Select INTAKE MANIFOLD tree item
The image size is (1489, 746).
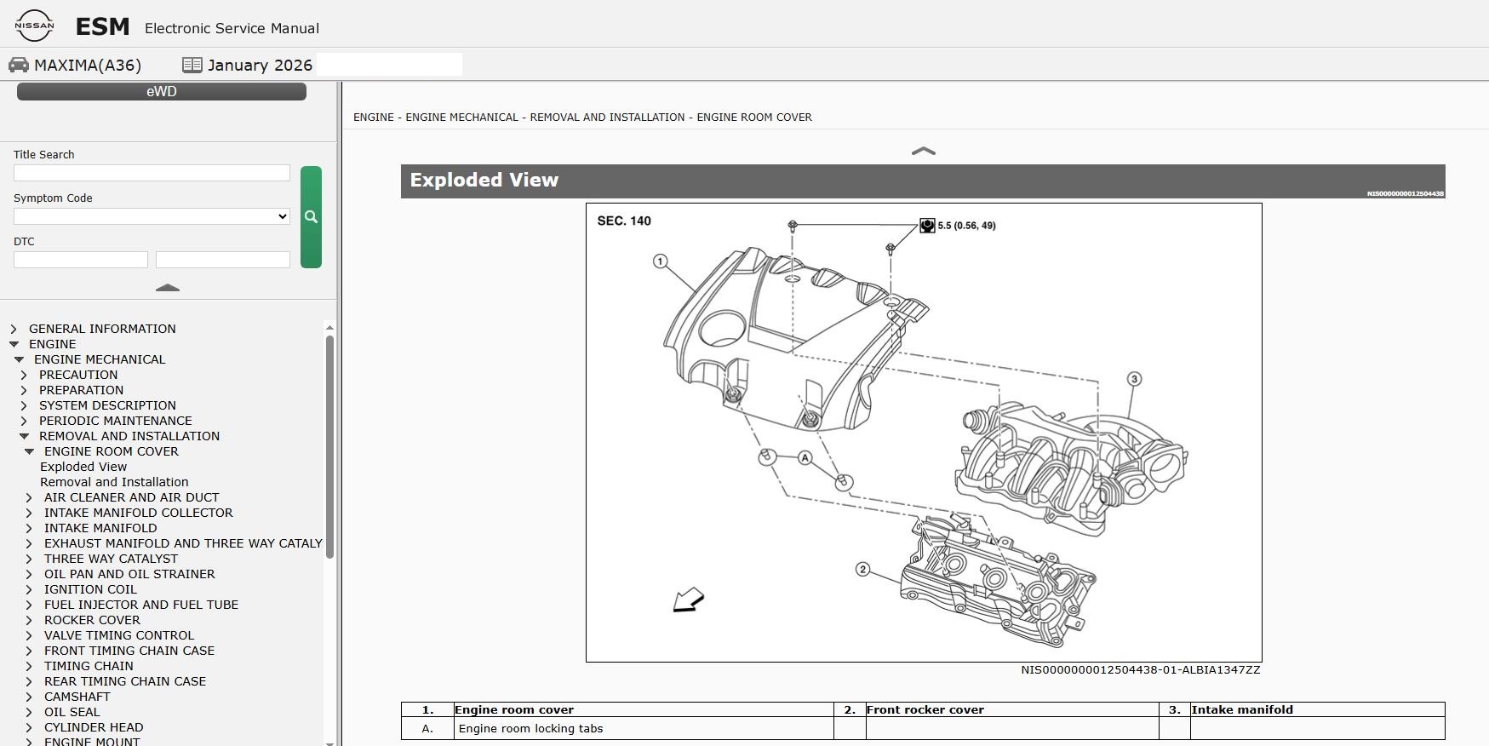(100, 528)
